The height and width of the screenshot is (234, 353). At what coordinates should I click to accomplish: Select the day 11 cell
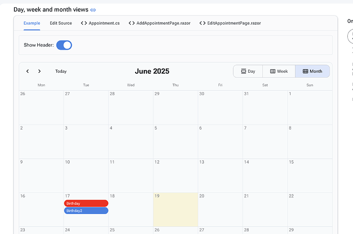pyautogui.click(x=131, y=176)
